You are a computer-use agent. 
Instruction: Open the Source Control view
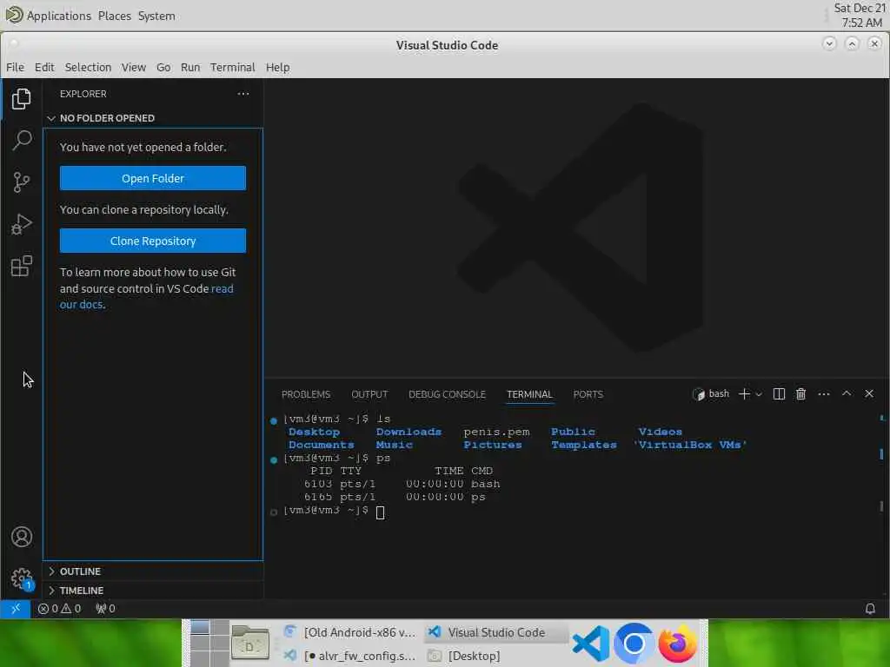(21, 182)
